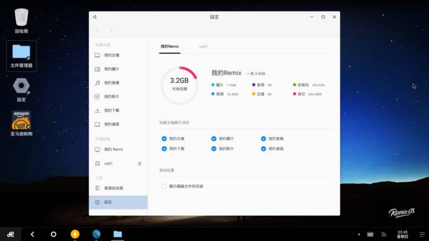Expand the system tray arrow
The width and height of the screenshot is (429, 241).
point(359,234)
